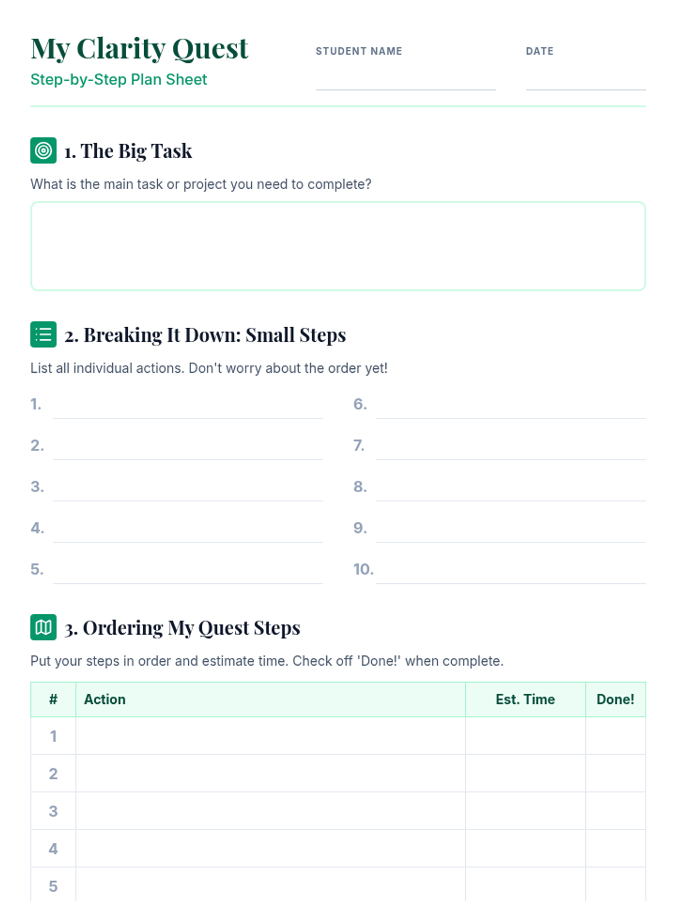Check the Done! cell for row 1
The image size is (676, 901).
coord(616,736)
